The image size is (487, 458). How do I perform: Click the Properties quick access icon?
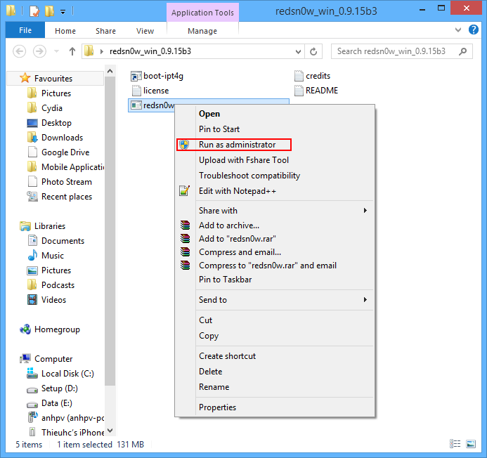tap(34, 11)
